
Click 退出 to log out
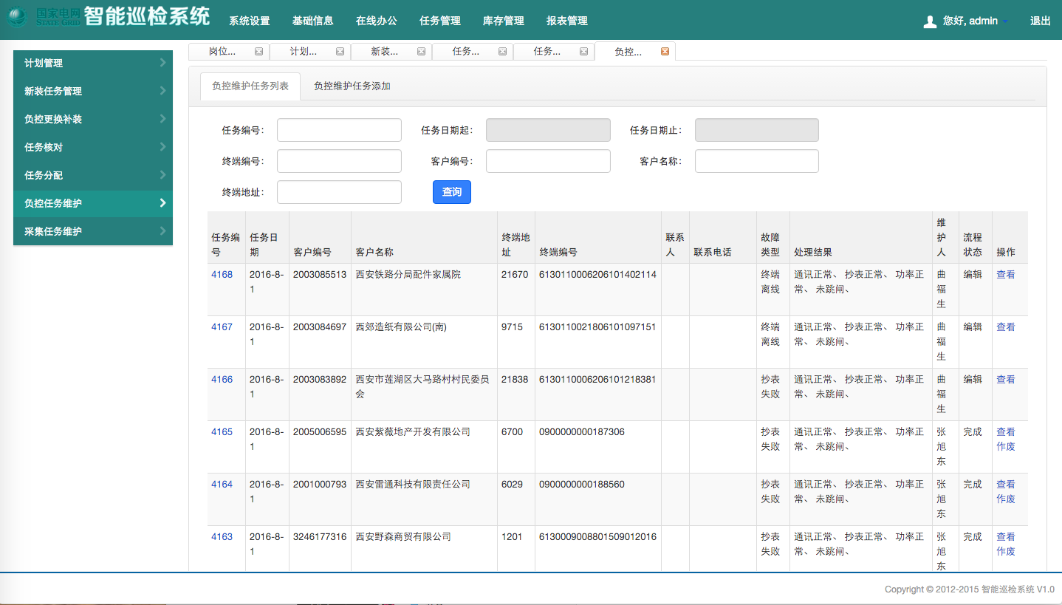[x=1040, y=21]
